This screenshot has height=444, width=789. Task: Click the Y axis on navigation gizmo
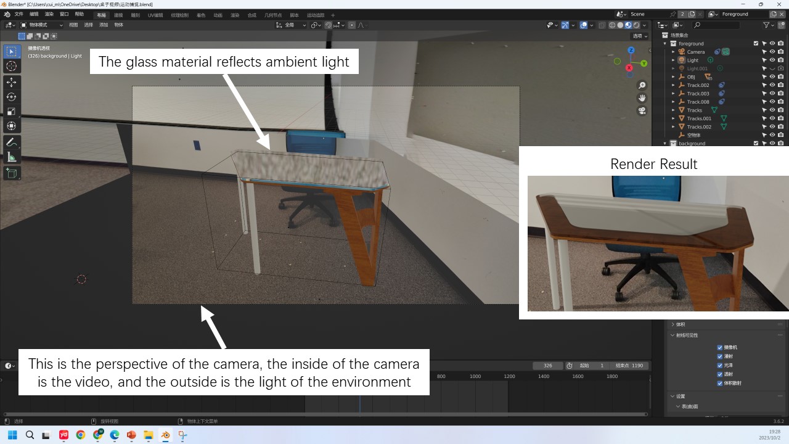coord(644,64)
